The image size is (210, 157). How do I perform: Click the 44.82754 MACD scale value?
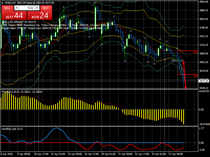[x=204, y=91]
